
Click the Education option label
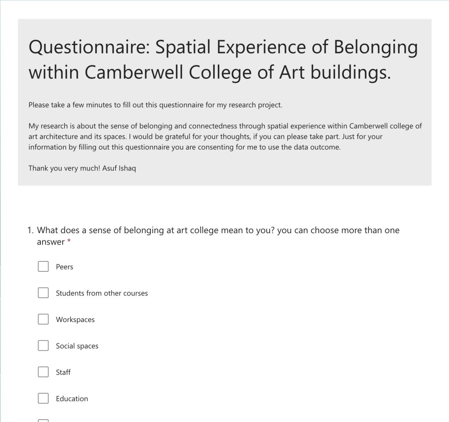[72, 398]
